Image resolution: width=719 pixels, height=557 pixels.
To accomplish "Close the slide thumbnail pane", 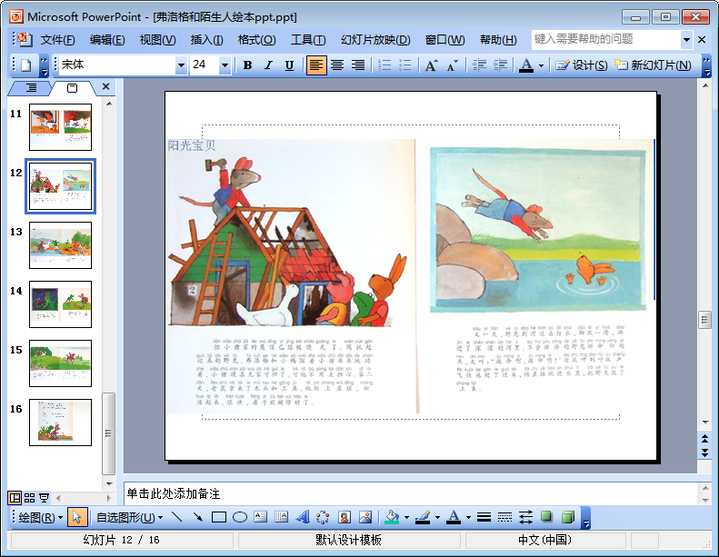I will (106, 86).
